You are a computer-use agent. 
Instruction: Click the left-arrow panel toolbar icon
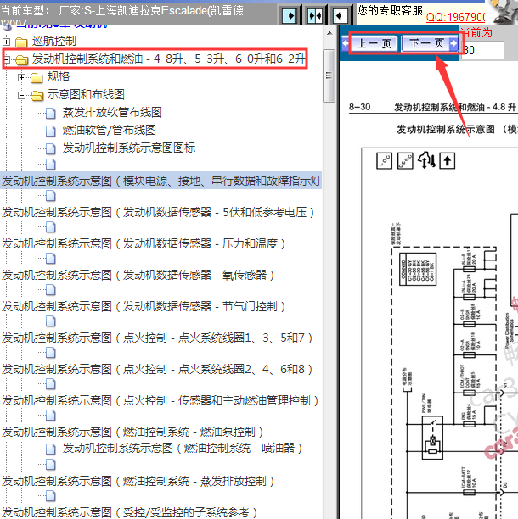[340, 15]
